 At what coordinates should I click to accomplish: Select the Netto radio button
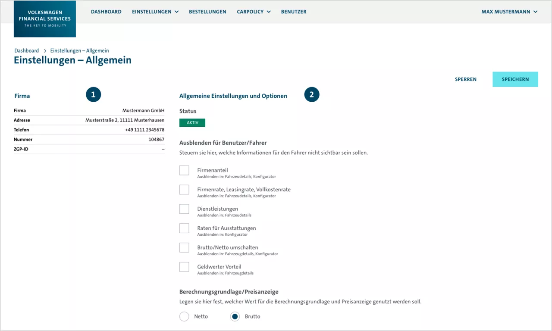point(184,316)
